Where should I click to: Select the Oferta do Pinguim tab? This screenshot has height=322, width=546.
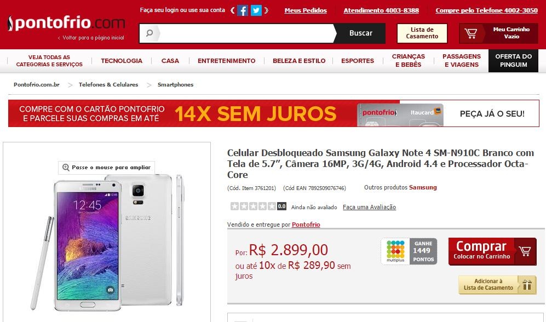click(x=513, y=61)
